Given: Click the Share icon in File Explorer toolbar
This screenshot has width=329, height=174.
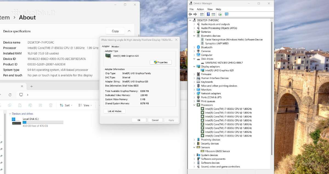Looking at the screenshot, I should click(40, 105).
